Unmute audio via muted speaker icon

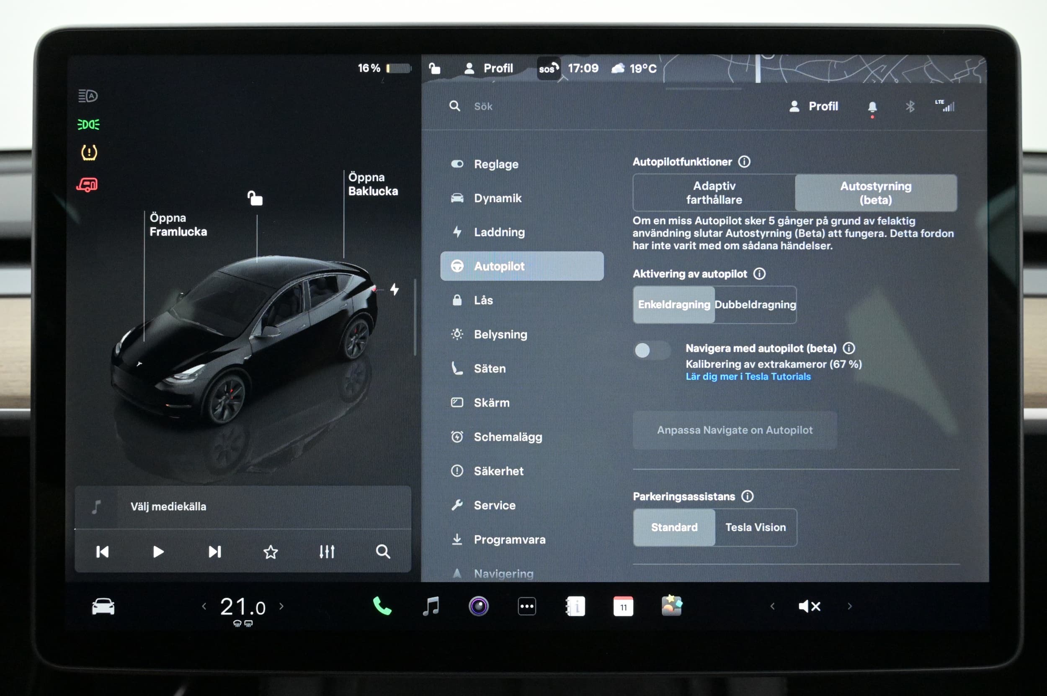810,606
